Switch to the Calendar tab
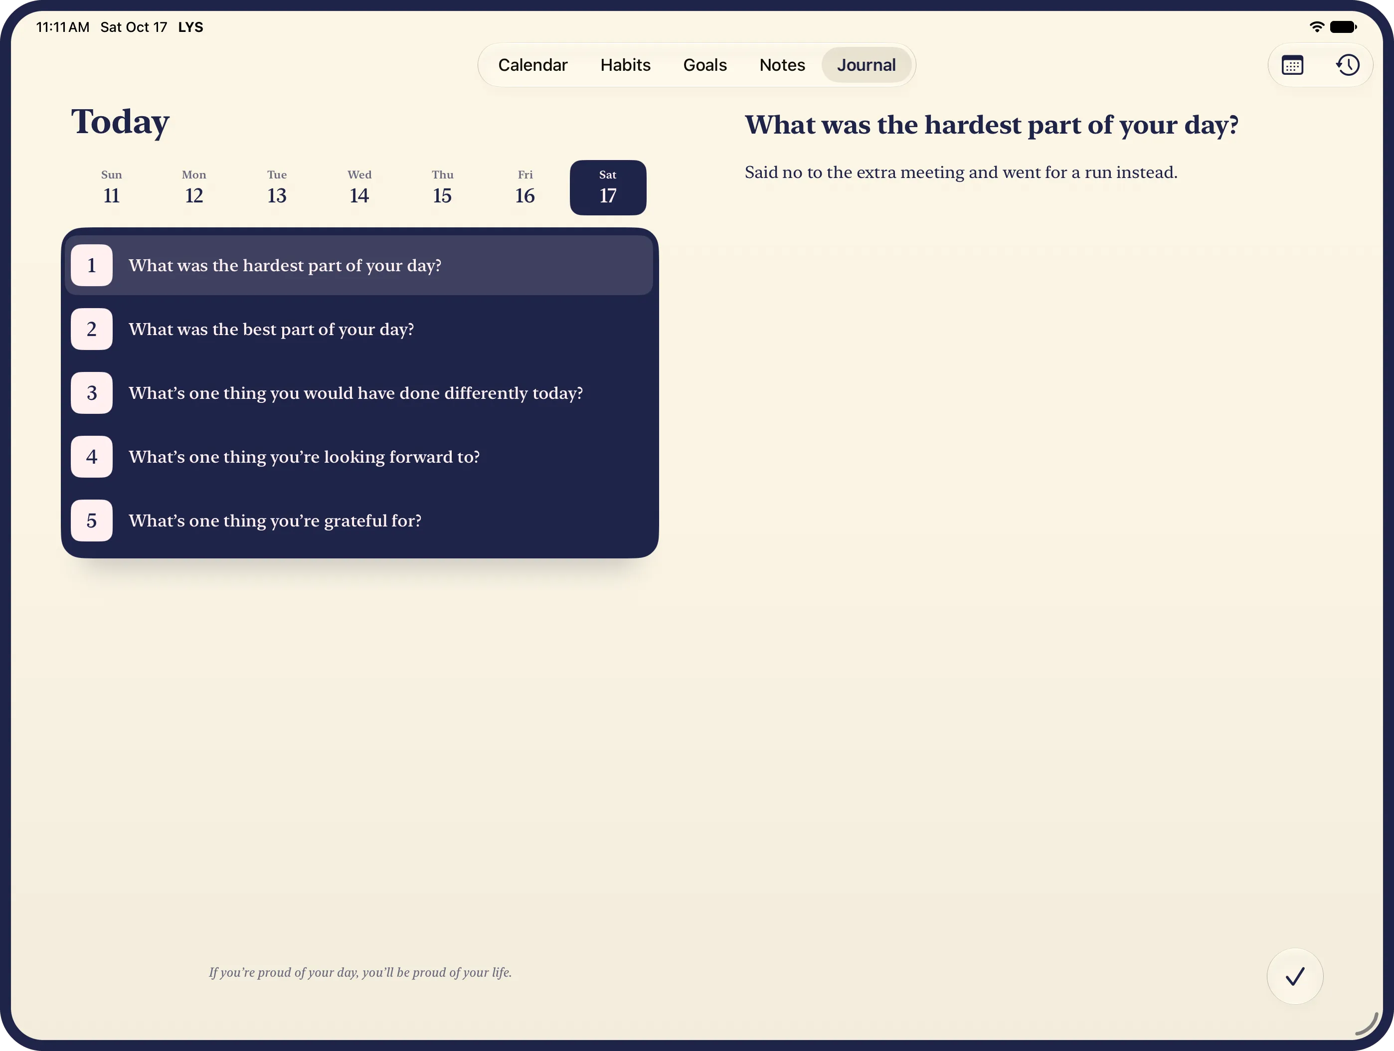1394x1051 pixels. click(532, 65)
